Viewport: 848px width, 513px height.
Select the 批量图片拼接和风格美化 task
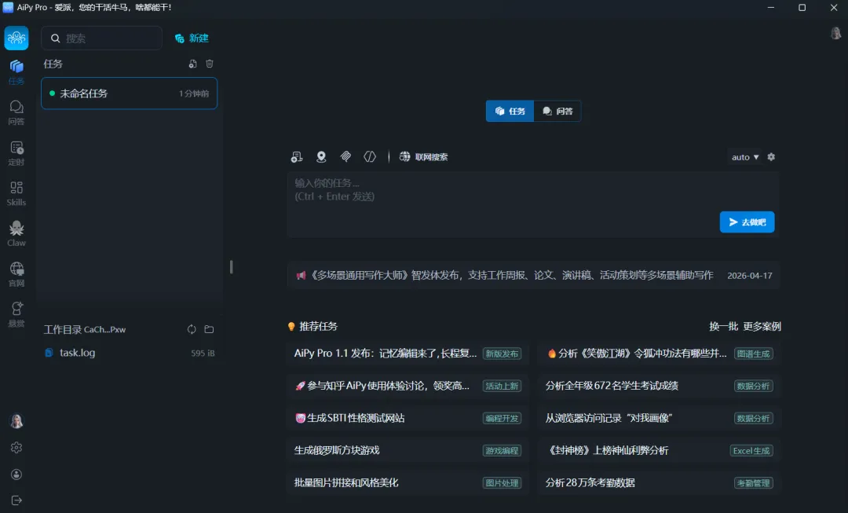(x=408, y=482)
